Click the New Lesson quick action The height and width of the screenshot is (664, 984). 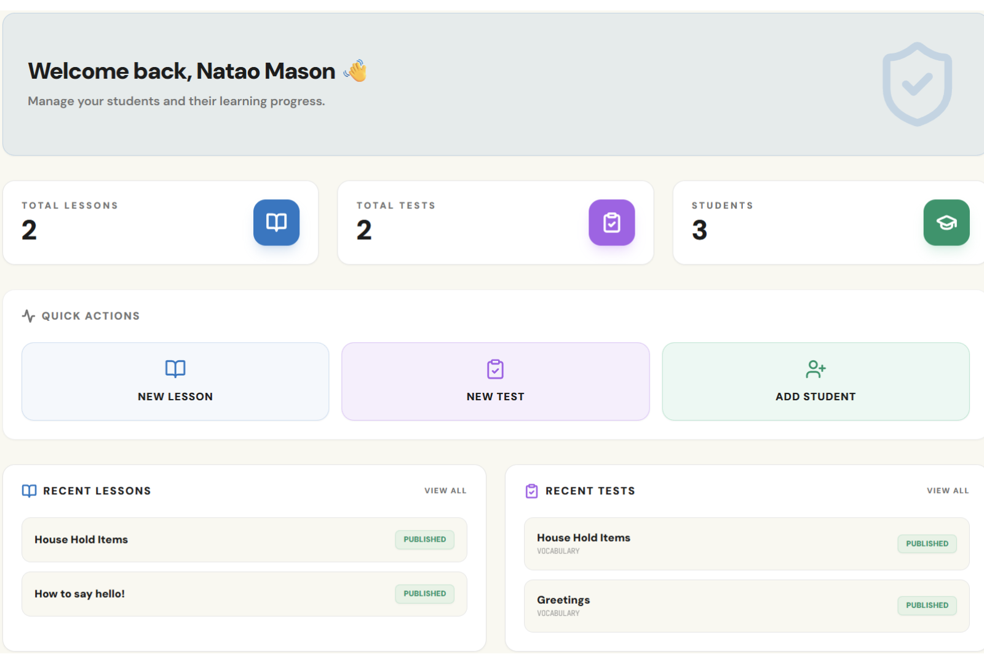[x=175, y=381]
